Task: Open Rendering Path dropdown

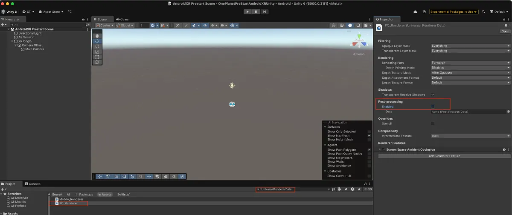Action: click(471, 63)
